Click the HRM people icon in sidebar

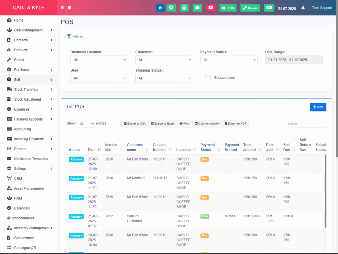pos(9,198)
